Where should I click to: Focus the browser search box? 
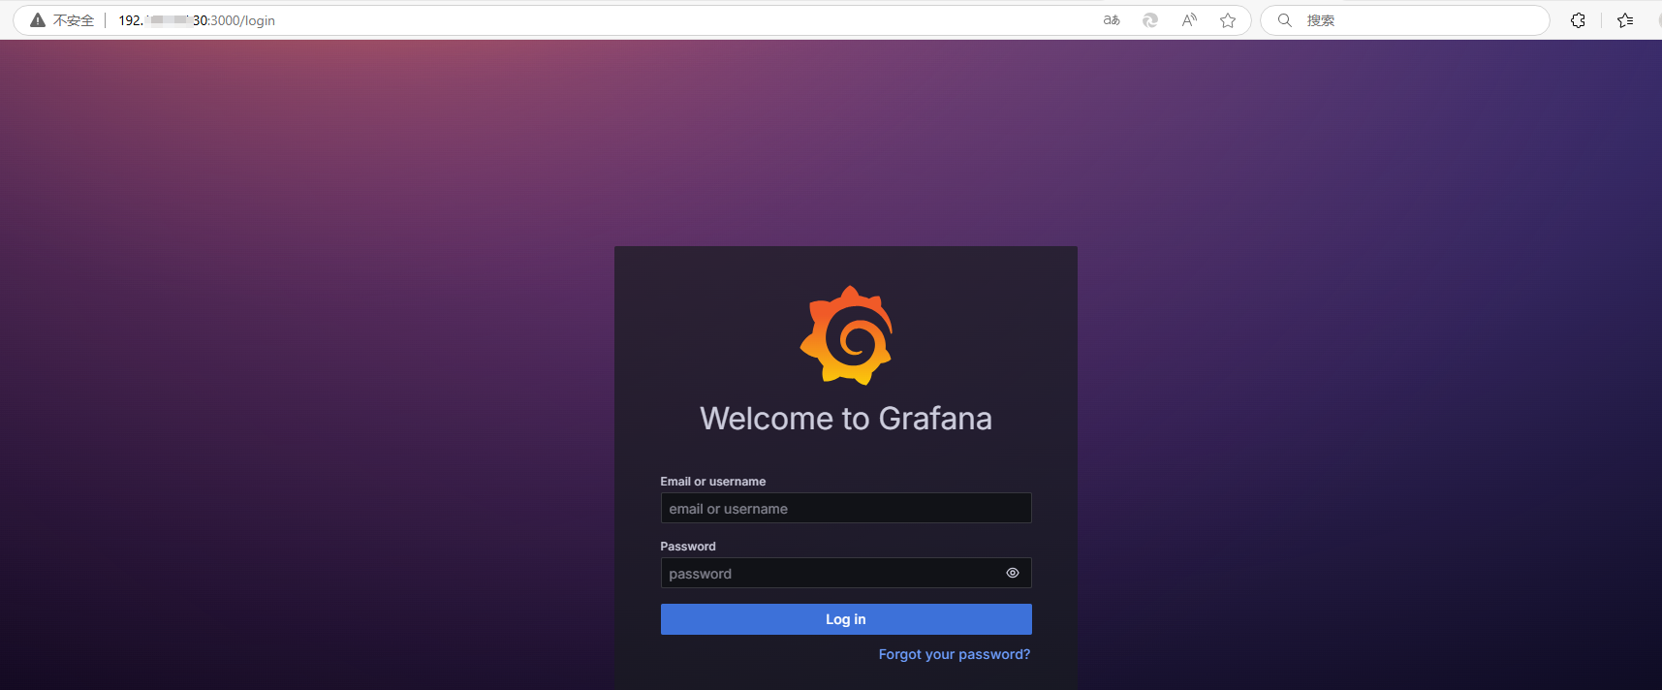1404,20
